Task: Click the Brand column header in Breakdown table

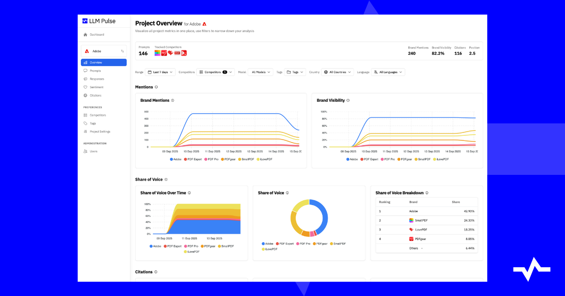Action: (412, 202)
